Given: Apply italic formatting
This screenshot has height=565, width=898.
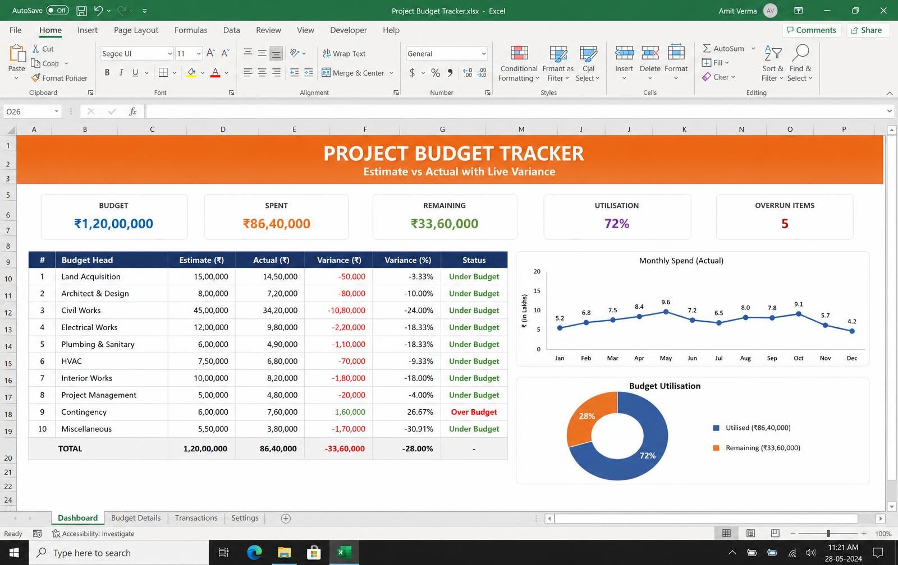Looking at the screenshot, I should (121, 72).
